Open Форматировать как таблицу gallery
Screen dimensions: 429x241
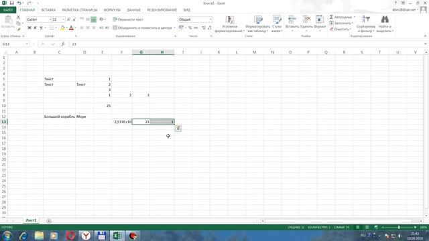click(x=257, y=24)
